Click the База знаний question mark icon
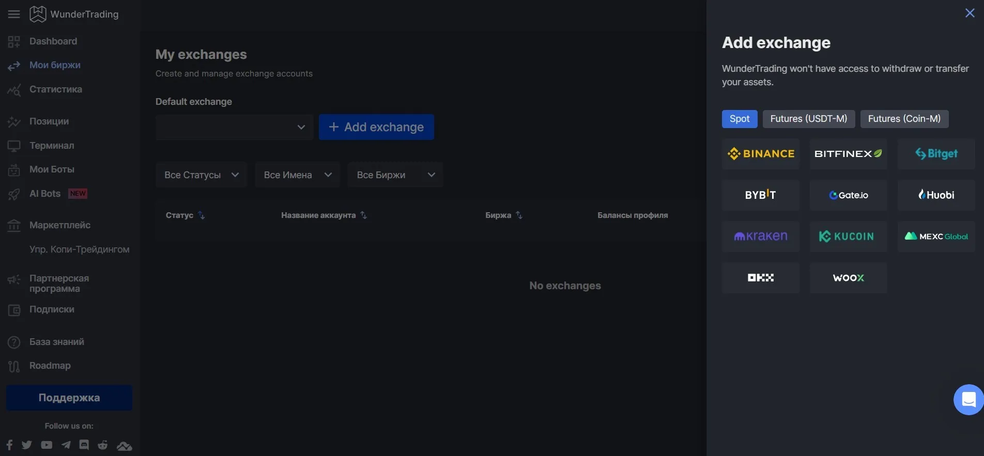The width and height of the screenshot is (984, 456). 14,342
